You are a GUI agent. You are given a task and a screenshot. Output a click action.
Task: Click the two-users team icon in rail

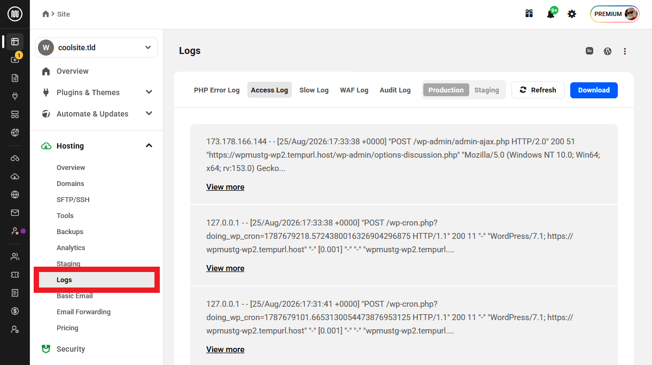[15, 257]
